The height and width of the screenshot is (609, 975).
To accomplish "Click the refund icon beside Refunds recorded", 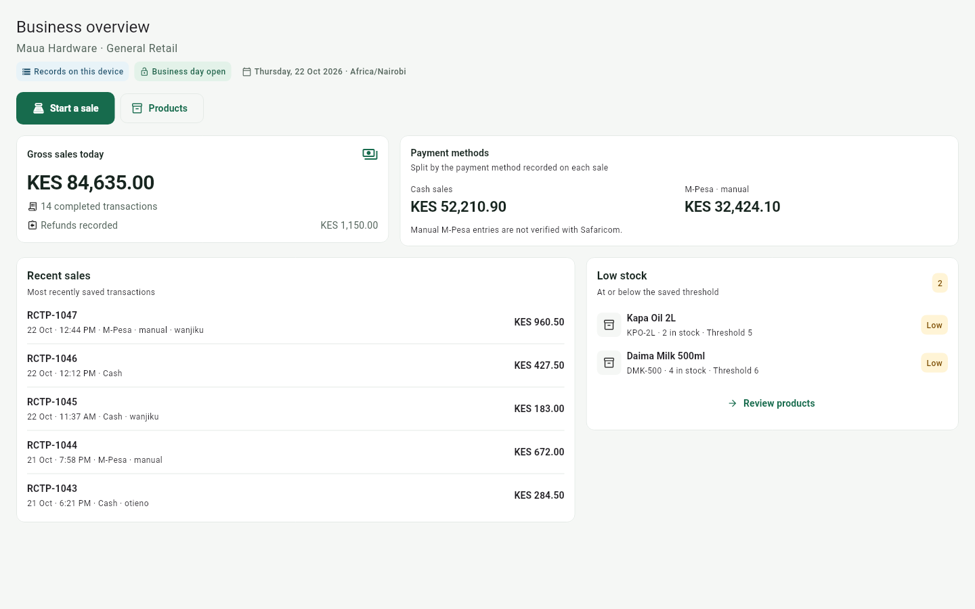I will click(x=32, y=225).
